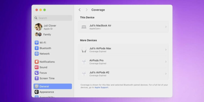The height and width of the screenshot is (102, 204).
Task: Click "Juli's AirPods Max" device name
Action: click(100, 49)
